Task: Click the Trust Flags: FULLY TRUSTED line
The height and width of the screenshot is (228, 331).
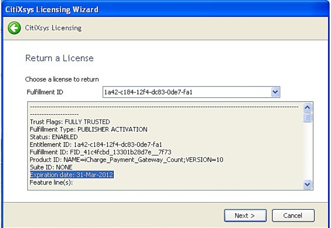Action: pyautogui.click(x=70, y=122)
